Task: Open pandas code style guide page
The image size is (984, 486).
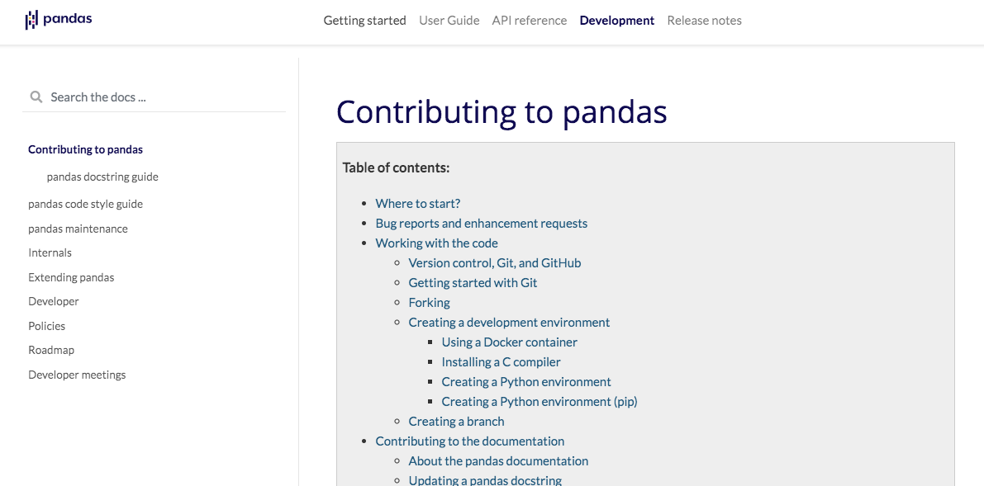Action: coord(85,204)
